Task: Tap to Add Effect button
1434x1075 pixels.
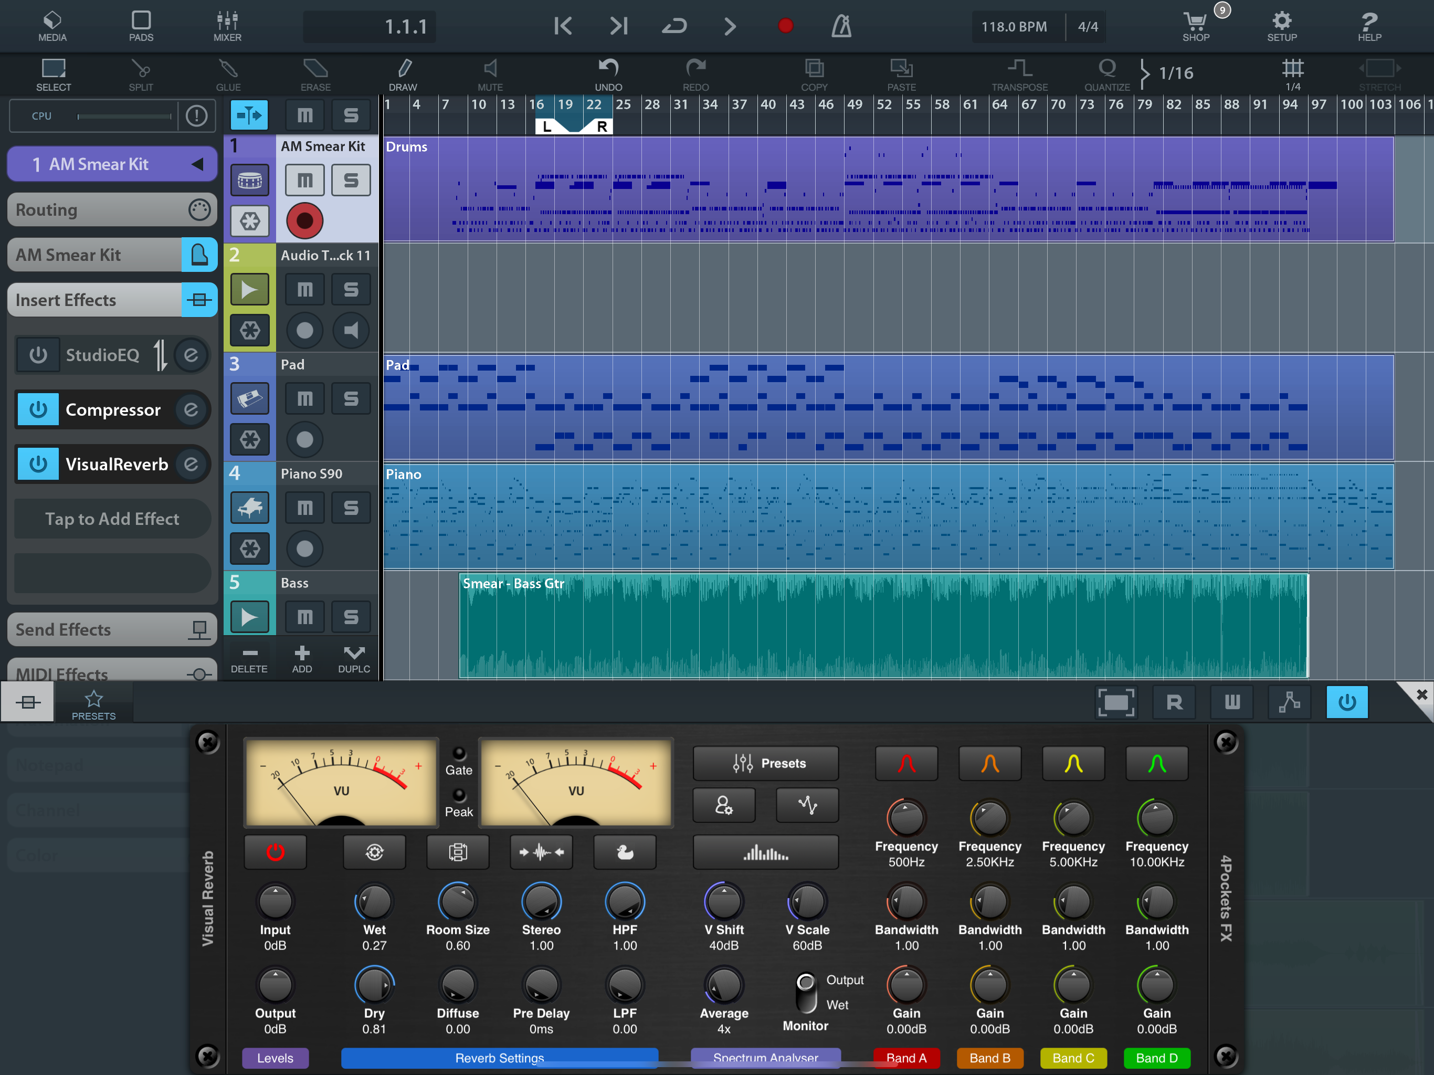Action: (111, 518)
